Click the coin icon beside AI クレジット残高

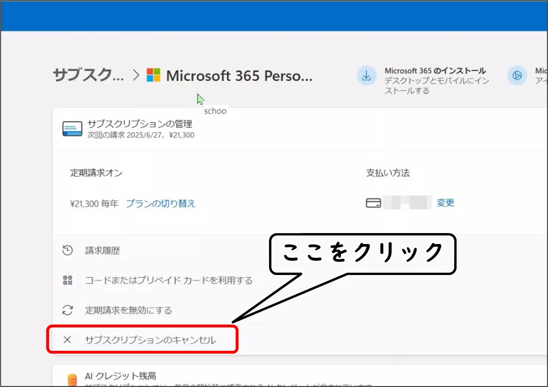pyautogui.click(x=72, y=379)
